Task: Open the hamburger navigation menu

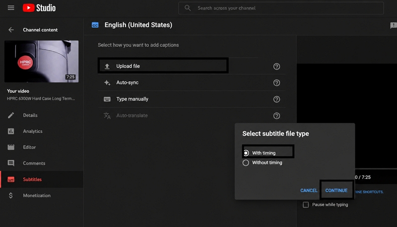Action: point(11,8)
